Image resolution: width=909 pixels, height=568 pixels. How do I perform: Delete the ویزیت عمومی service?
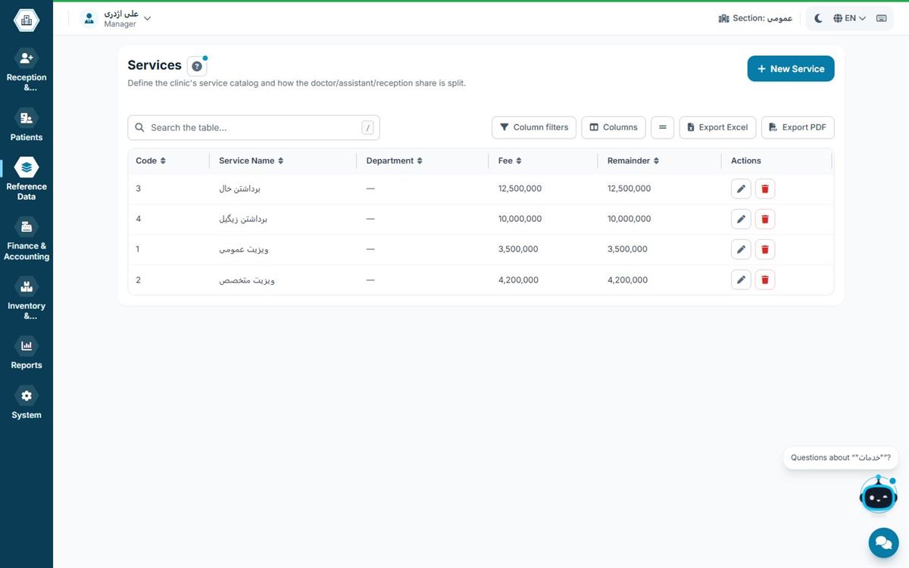tap(765, 249)
